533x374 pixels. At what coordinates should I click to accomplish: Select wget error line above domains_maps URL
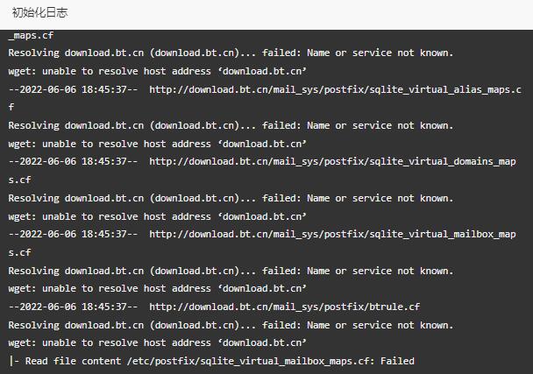[158, 144]
